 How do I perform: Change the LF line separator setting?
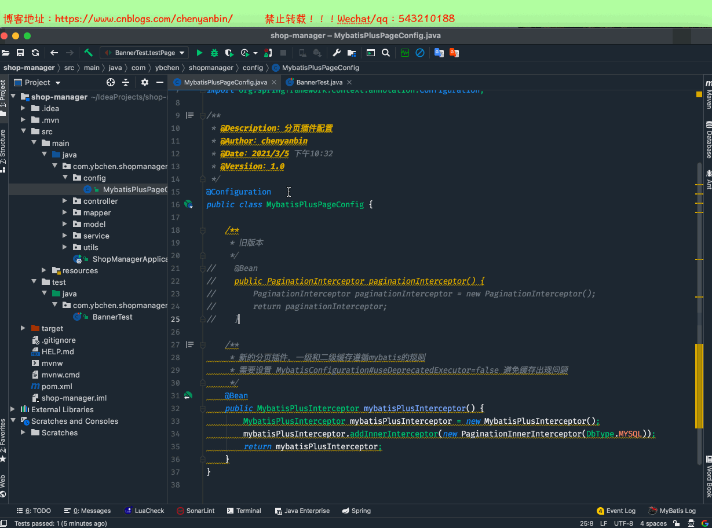coord(604,523)
